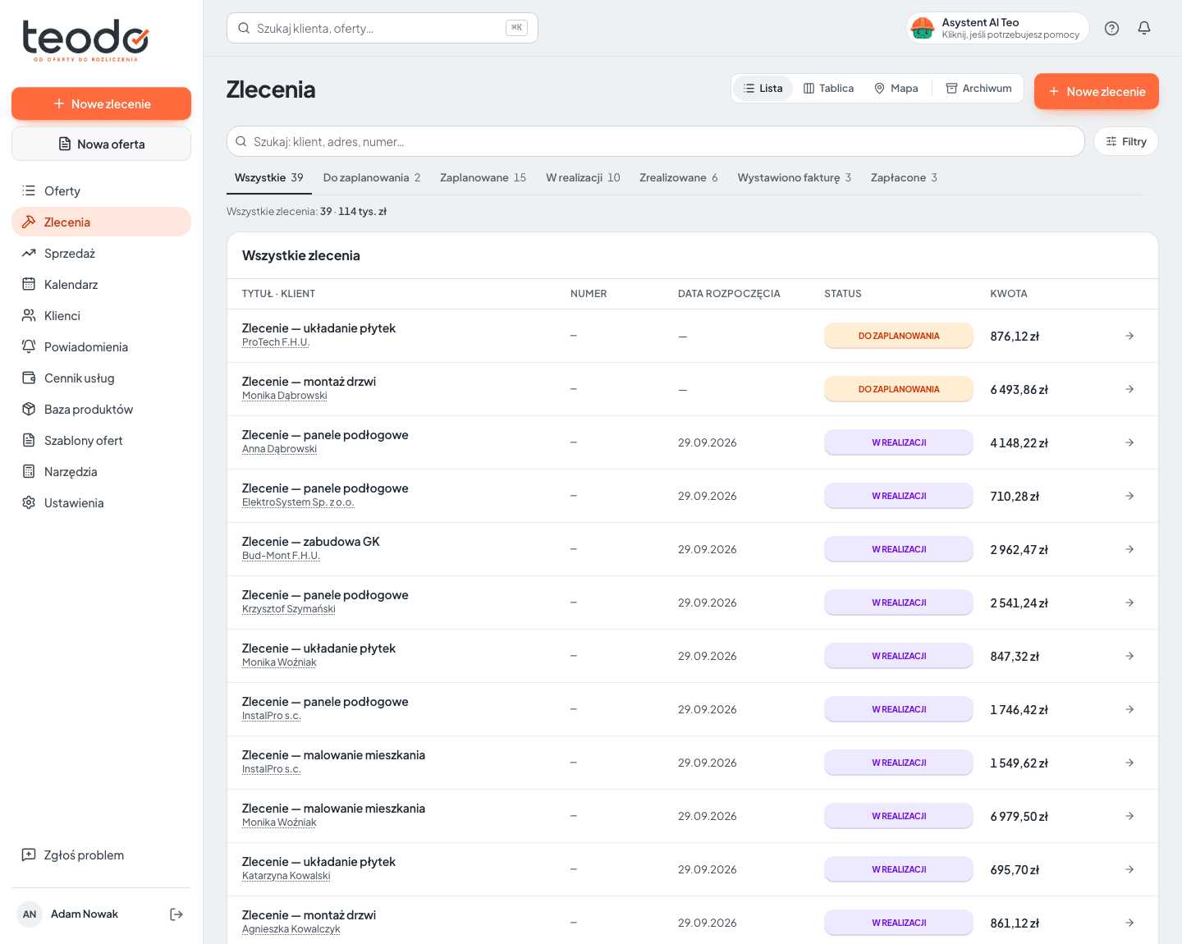Switch to Mapa view
1182x944 pixels.
click(896, 89)
